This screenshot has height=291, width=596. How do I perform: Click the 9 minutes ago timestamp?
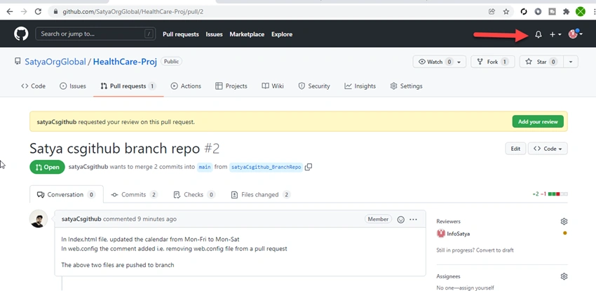coord(157,219)
